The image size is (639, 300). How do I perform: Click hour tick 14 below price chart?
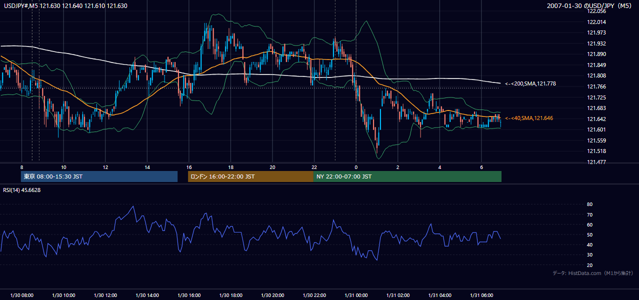[147, 167]
